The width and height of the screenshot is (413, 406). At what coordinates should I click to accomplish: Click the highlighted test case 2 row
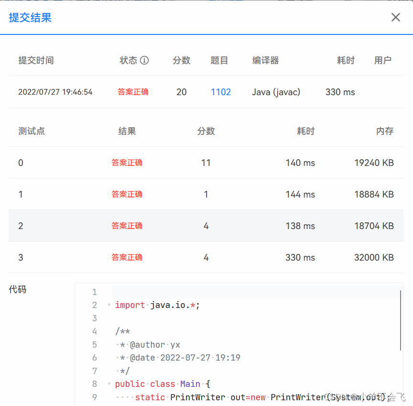pyautogui.click(x=206, y=225)
